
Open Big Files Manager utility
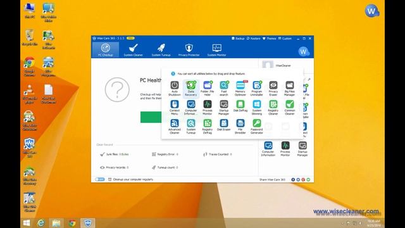click(x=290, y=89)
